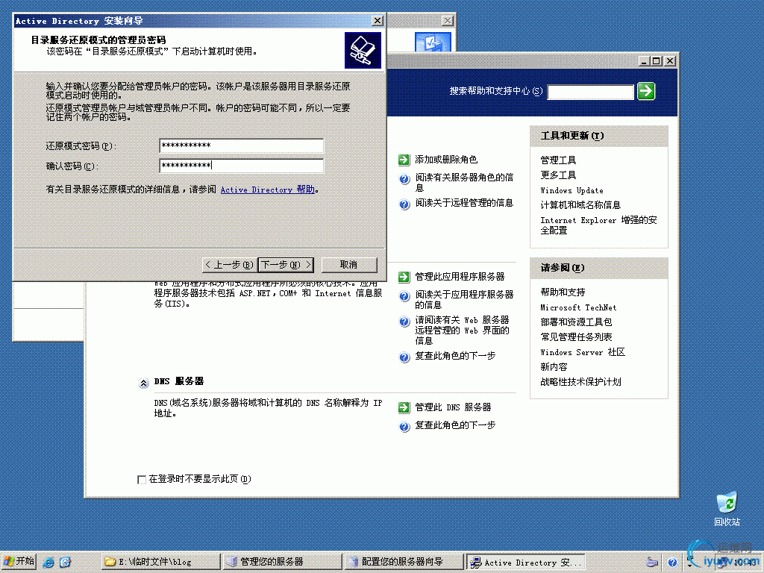The height and width of the screenshot is (573, 764).
Task: Click the help icon beside 复查此角色的下一步 under application server
Action: tap(404, 357)
